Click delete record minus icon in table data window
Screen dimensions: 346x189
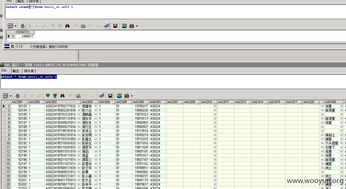point(32,96)
